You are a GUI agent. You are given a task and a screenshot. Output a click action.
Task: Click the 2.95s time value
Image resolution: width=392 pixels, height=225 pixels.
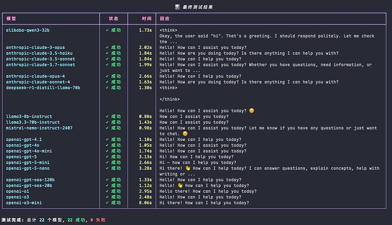[x=145, y=191]
